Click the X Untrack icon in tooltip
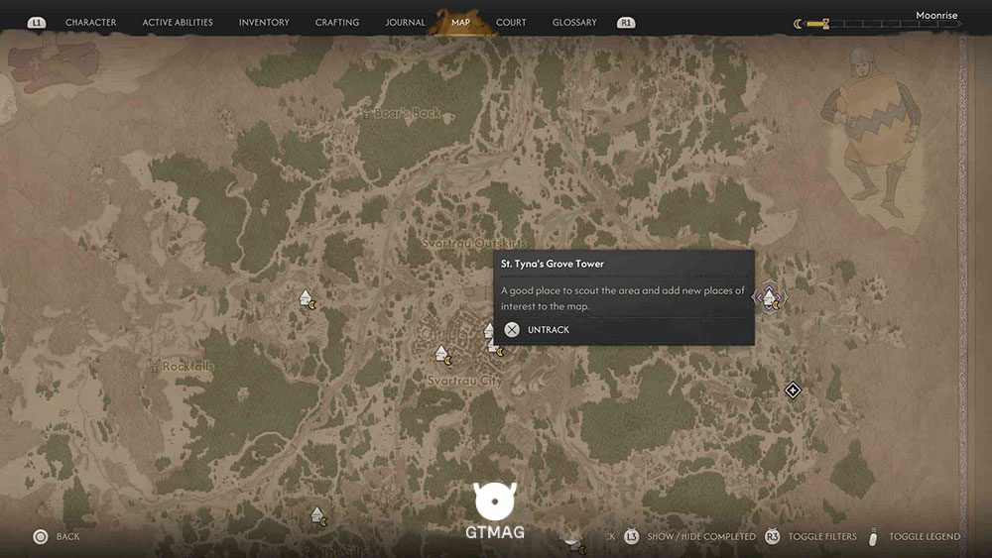This screenshot has height=558, width=992. (512, 330)
